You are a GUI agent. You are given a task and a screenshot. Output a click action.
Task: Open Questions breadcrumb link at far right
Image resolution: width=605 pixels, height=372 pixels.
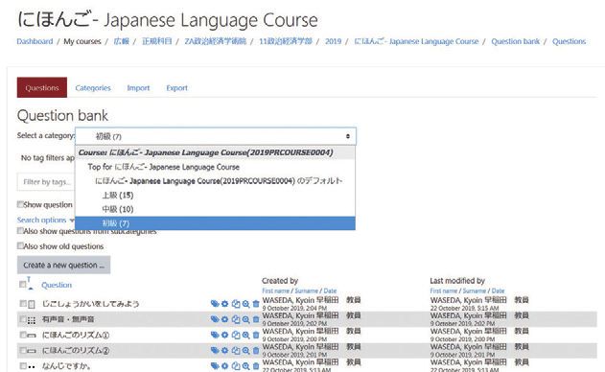[x=570, y=41]
